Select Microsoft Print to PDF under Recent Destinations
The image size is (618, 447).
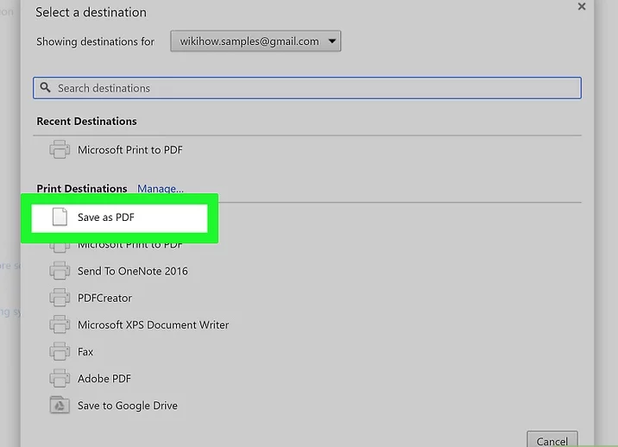129,150
